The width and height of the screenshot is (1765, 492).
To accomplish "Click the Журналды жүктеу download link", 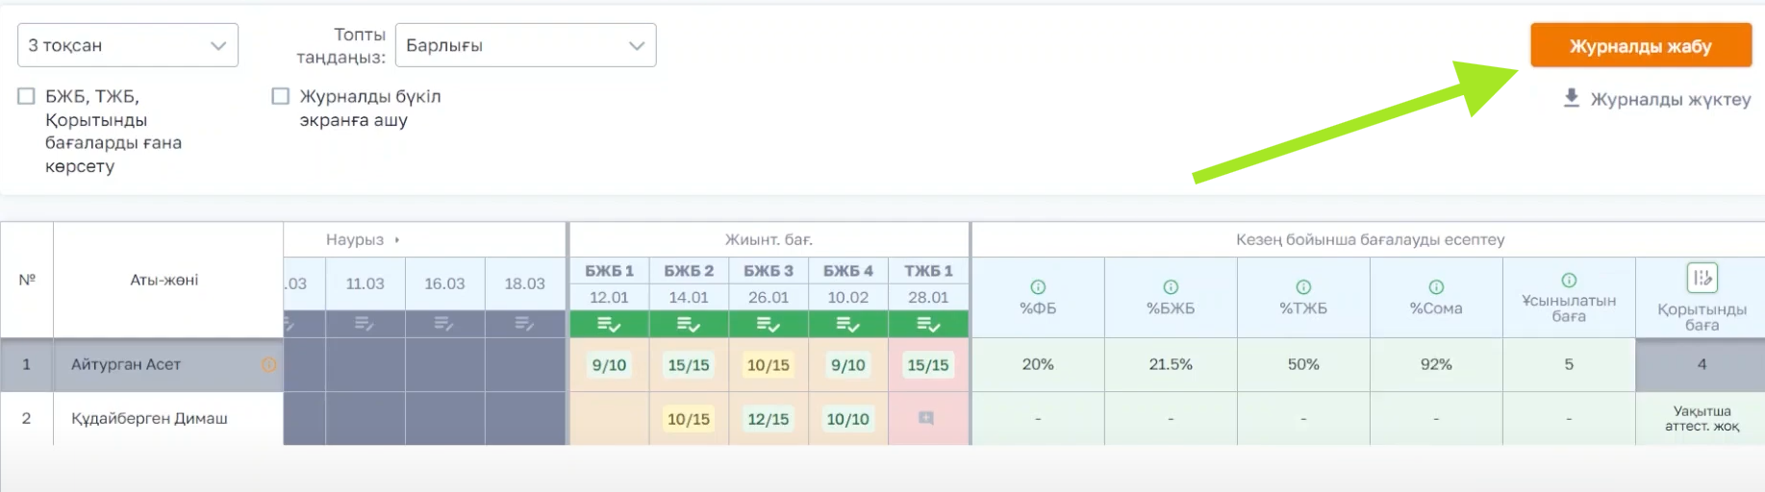I will coord(1657,99).
